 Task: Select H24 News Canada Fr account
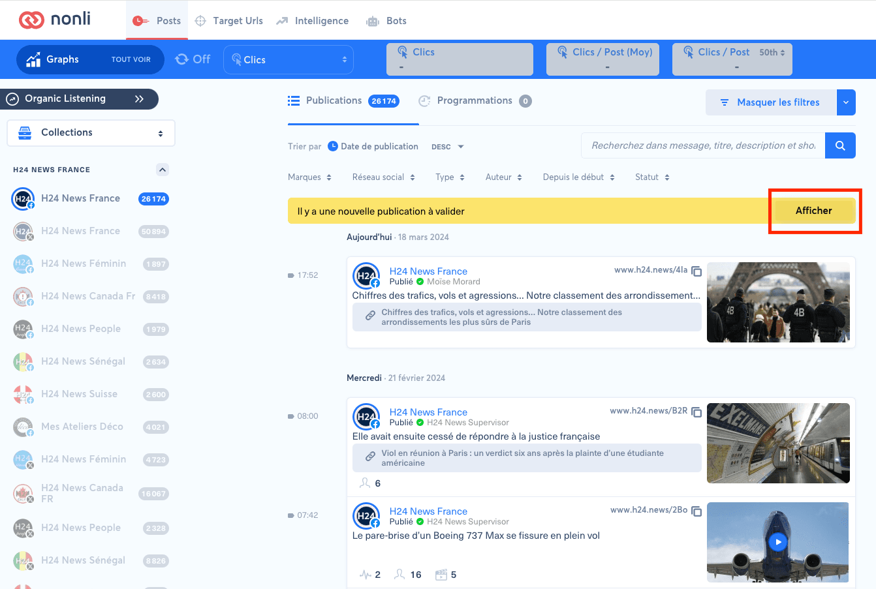[91, 296]
